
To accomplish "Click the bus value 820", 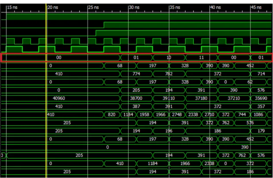I will 112,115.
